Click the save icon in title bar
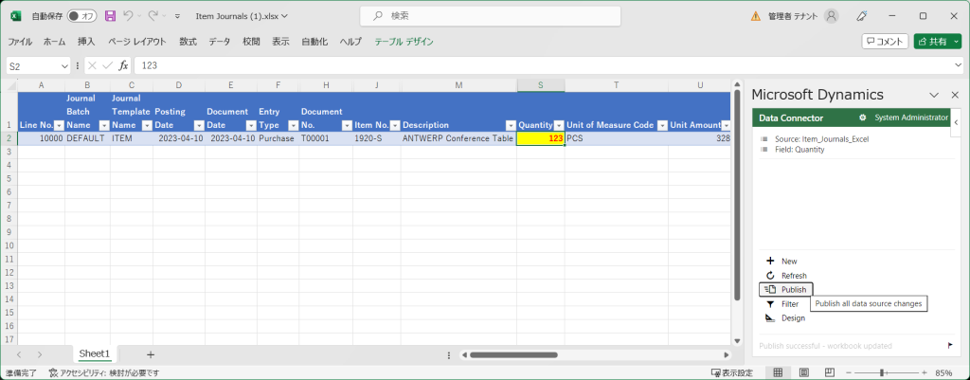The height and width of the screenshot is (380, 970). tap(111, 16)
